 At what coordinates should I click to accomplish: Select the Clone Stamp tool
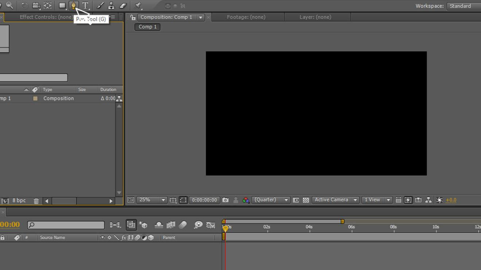[x=110, y=5]
